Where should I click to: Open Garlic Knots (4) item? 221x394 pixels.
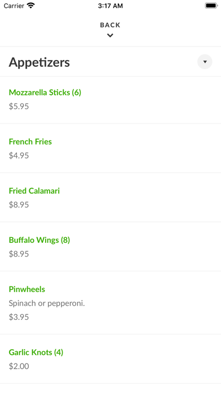point(36,352)
